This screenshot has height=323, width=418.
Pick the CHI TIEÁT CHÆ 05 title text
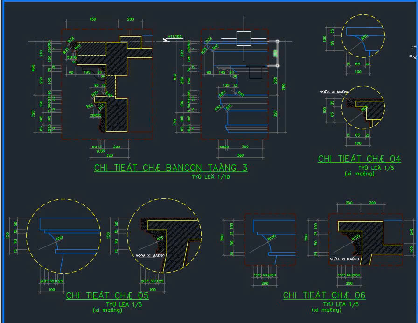(x=107, y=295)
